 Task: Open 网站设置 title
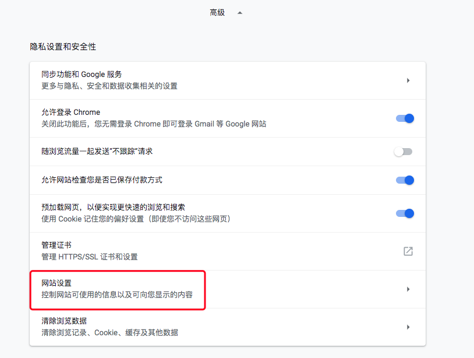coord(56,283)
